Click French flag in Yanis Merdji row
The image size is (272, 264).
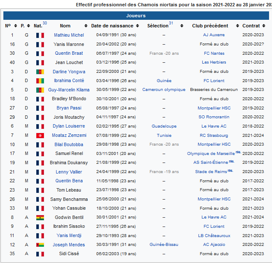click(40, 236)
